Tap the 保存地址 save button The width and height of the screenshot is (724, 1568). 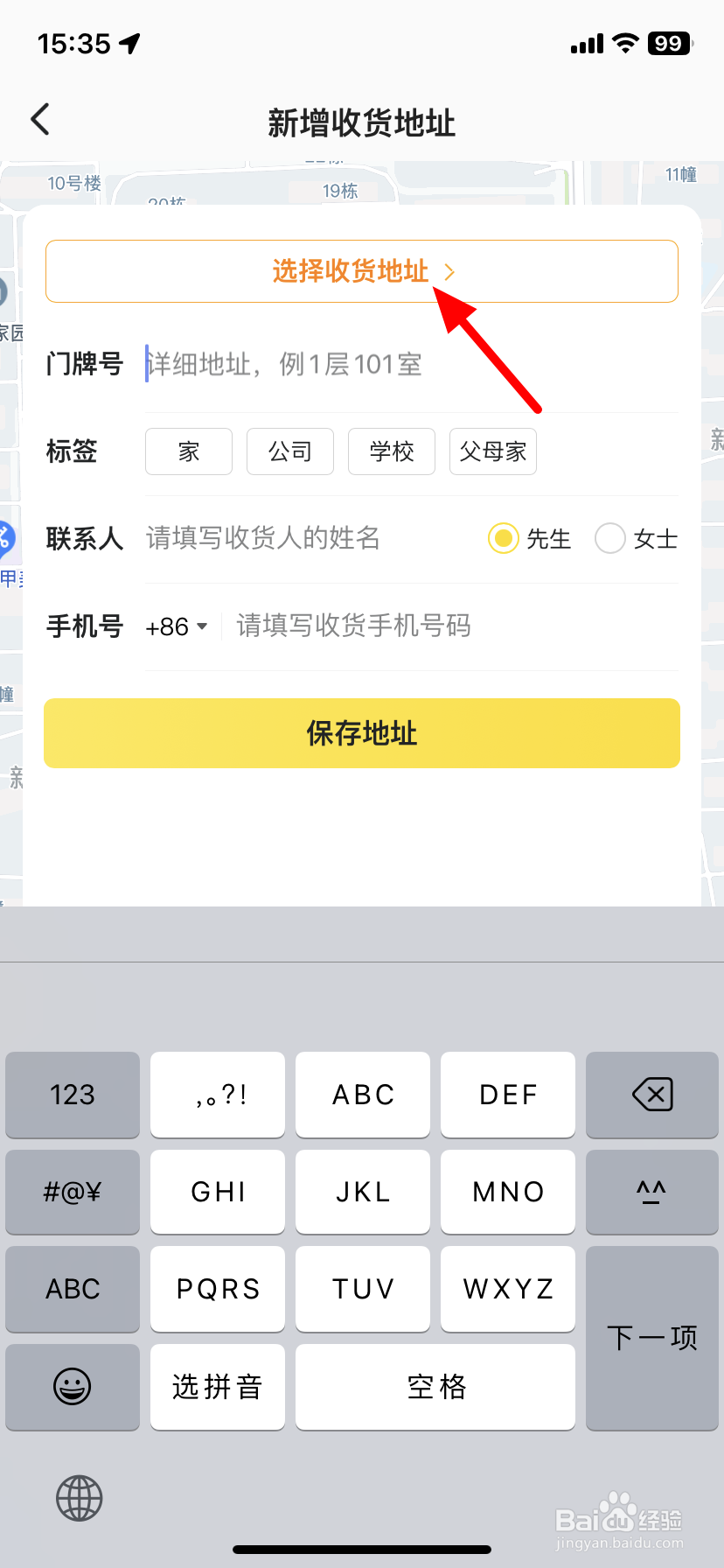click(362, 733)
